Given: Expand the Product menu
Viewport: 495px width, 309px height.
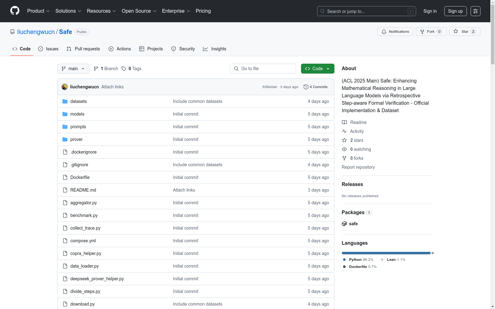Looking at the screenshot, I should pyautogui.click(x=38, y=11).
